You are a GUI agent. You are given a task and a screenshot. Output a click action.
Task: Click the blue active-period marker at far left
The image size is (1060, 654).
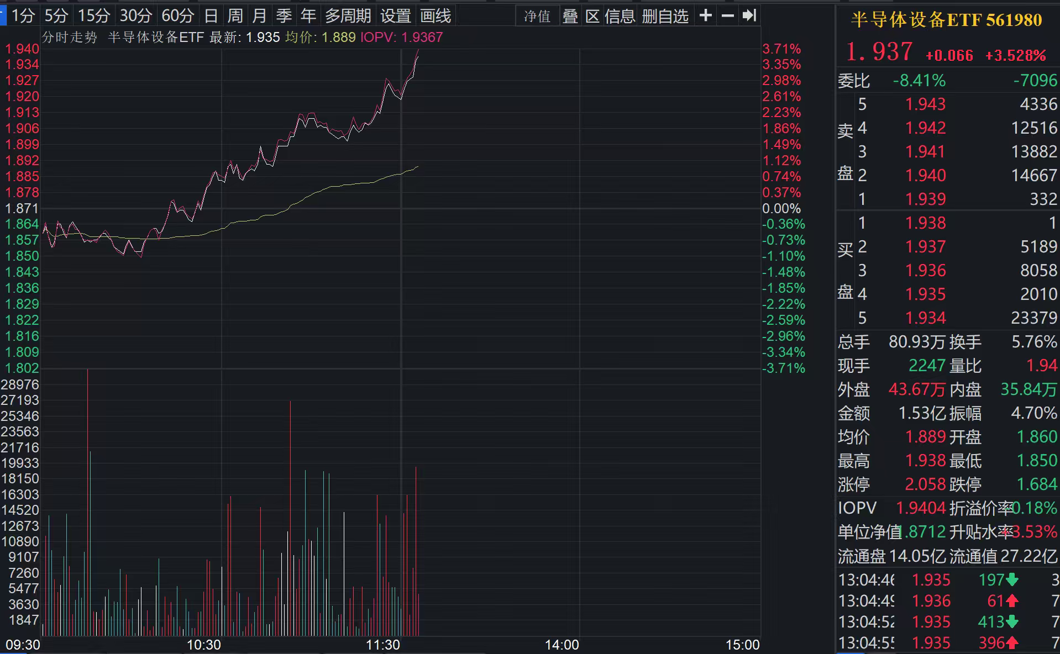tap(3, 15)
